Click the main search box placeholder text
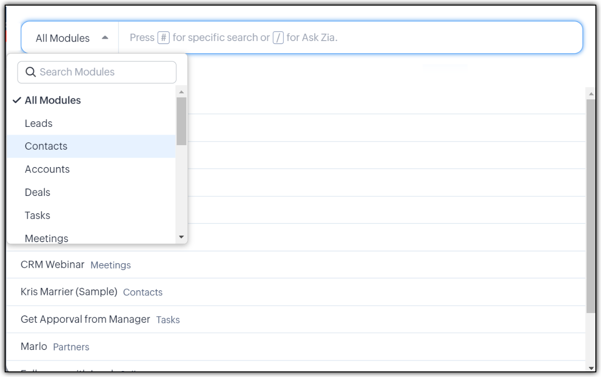This screenshot has height=377, width=601. tap(233, 37)
